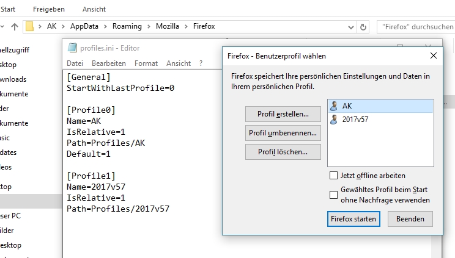Open Ansicht menu in Editor
The height and width of the screenshot is (258, 455).
pos(179,63)
